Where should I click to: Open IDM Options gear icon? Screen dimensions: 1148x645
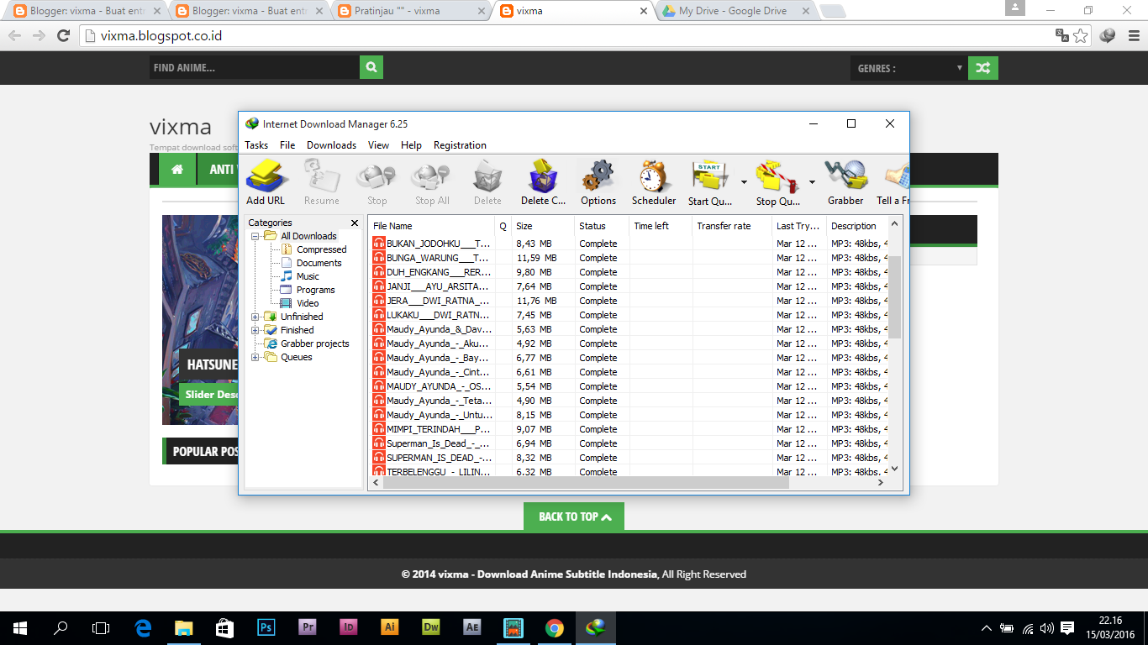point(598,176)
